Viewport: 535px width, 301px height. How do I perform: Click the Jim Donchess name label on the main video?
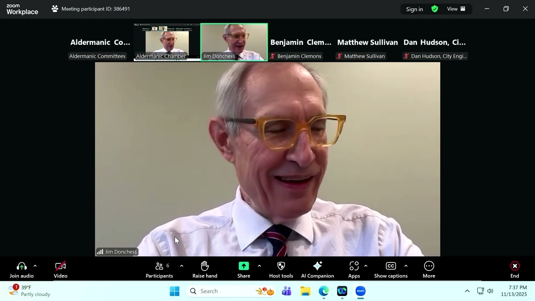117,252
